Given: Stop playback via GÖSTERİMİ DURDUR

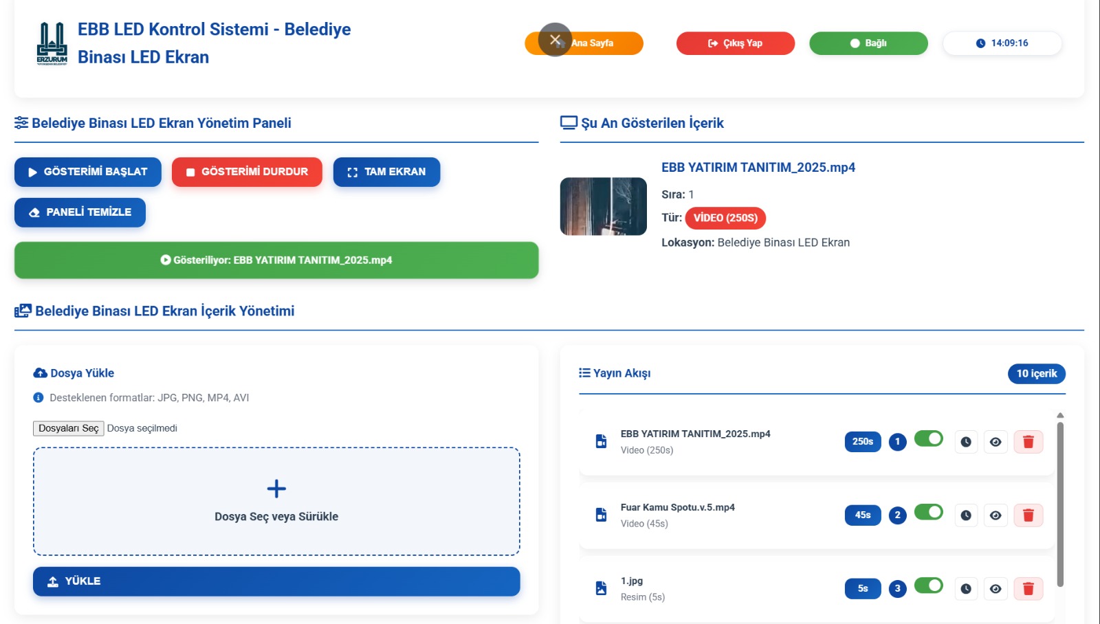Looking at the screenshot, I should [247, 172].
